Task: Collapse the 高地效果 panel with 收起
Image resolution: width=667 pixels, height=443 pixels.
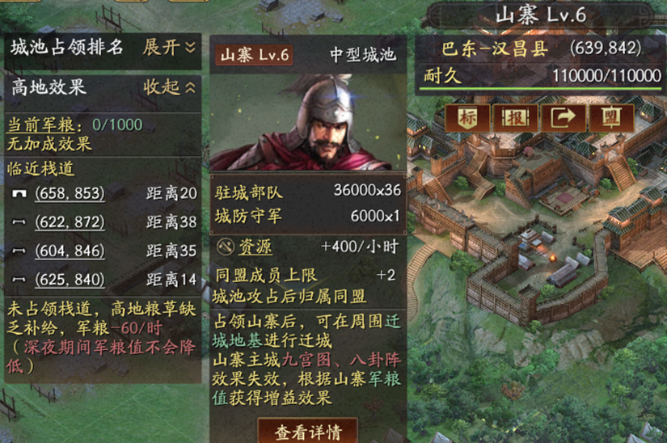Action: [169, 87]
